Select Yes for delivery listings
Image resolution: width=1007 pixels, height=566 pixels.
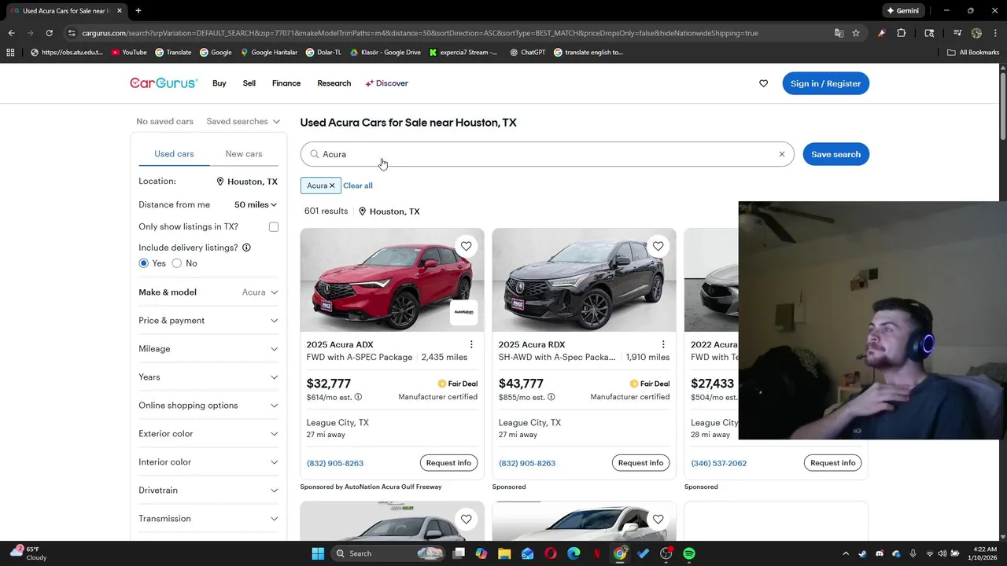(144, 263)
